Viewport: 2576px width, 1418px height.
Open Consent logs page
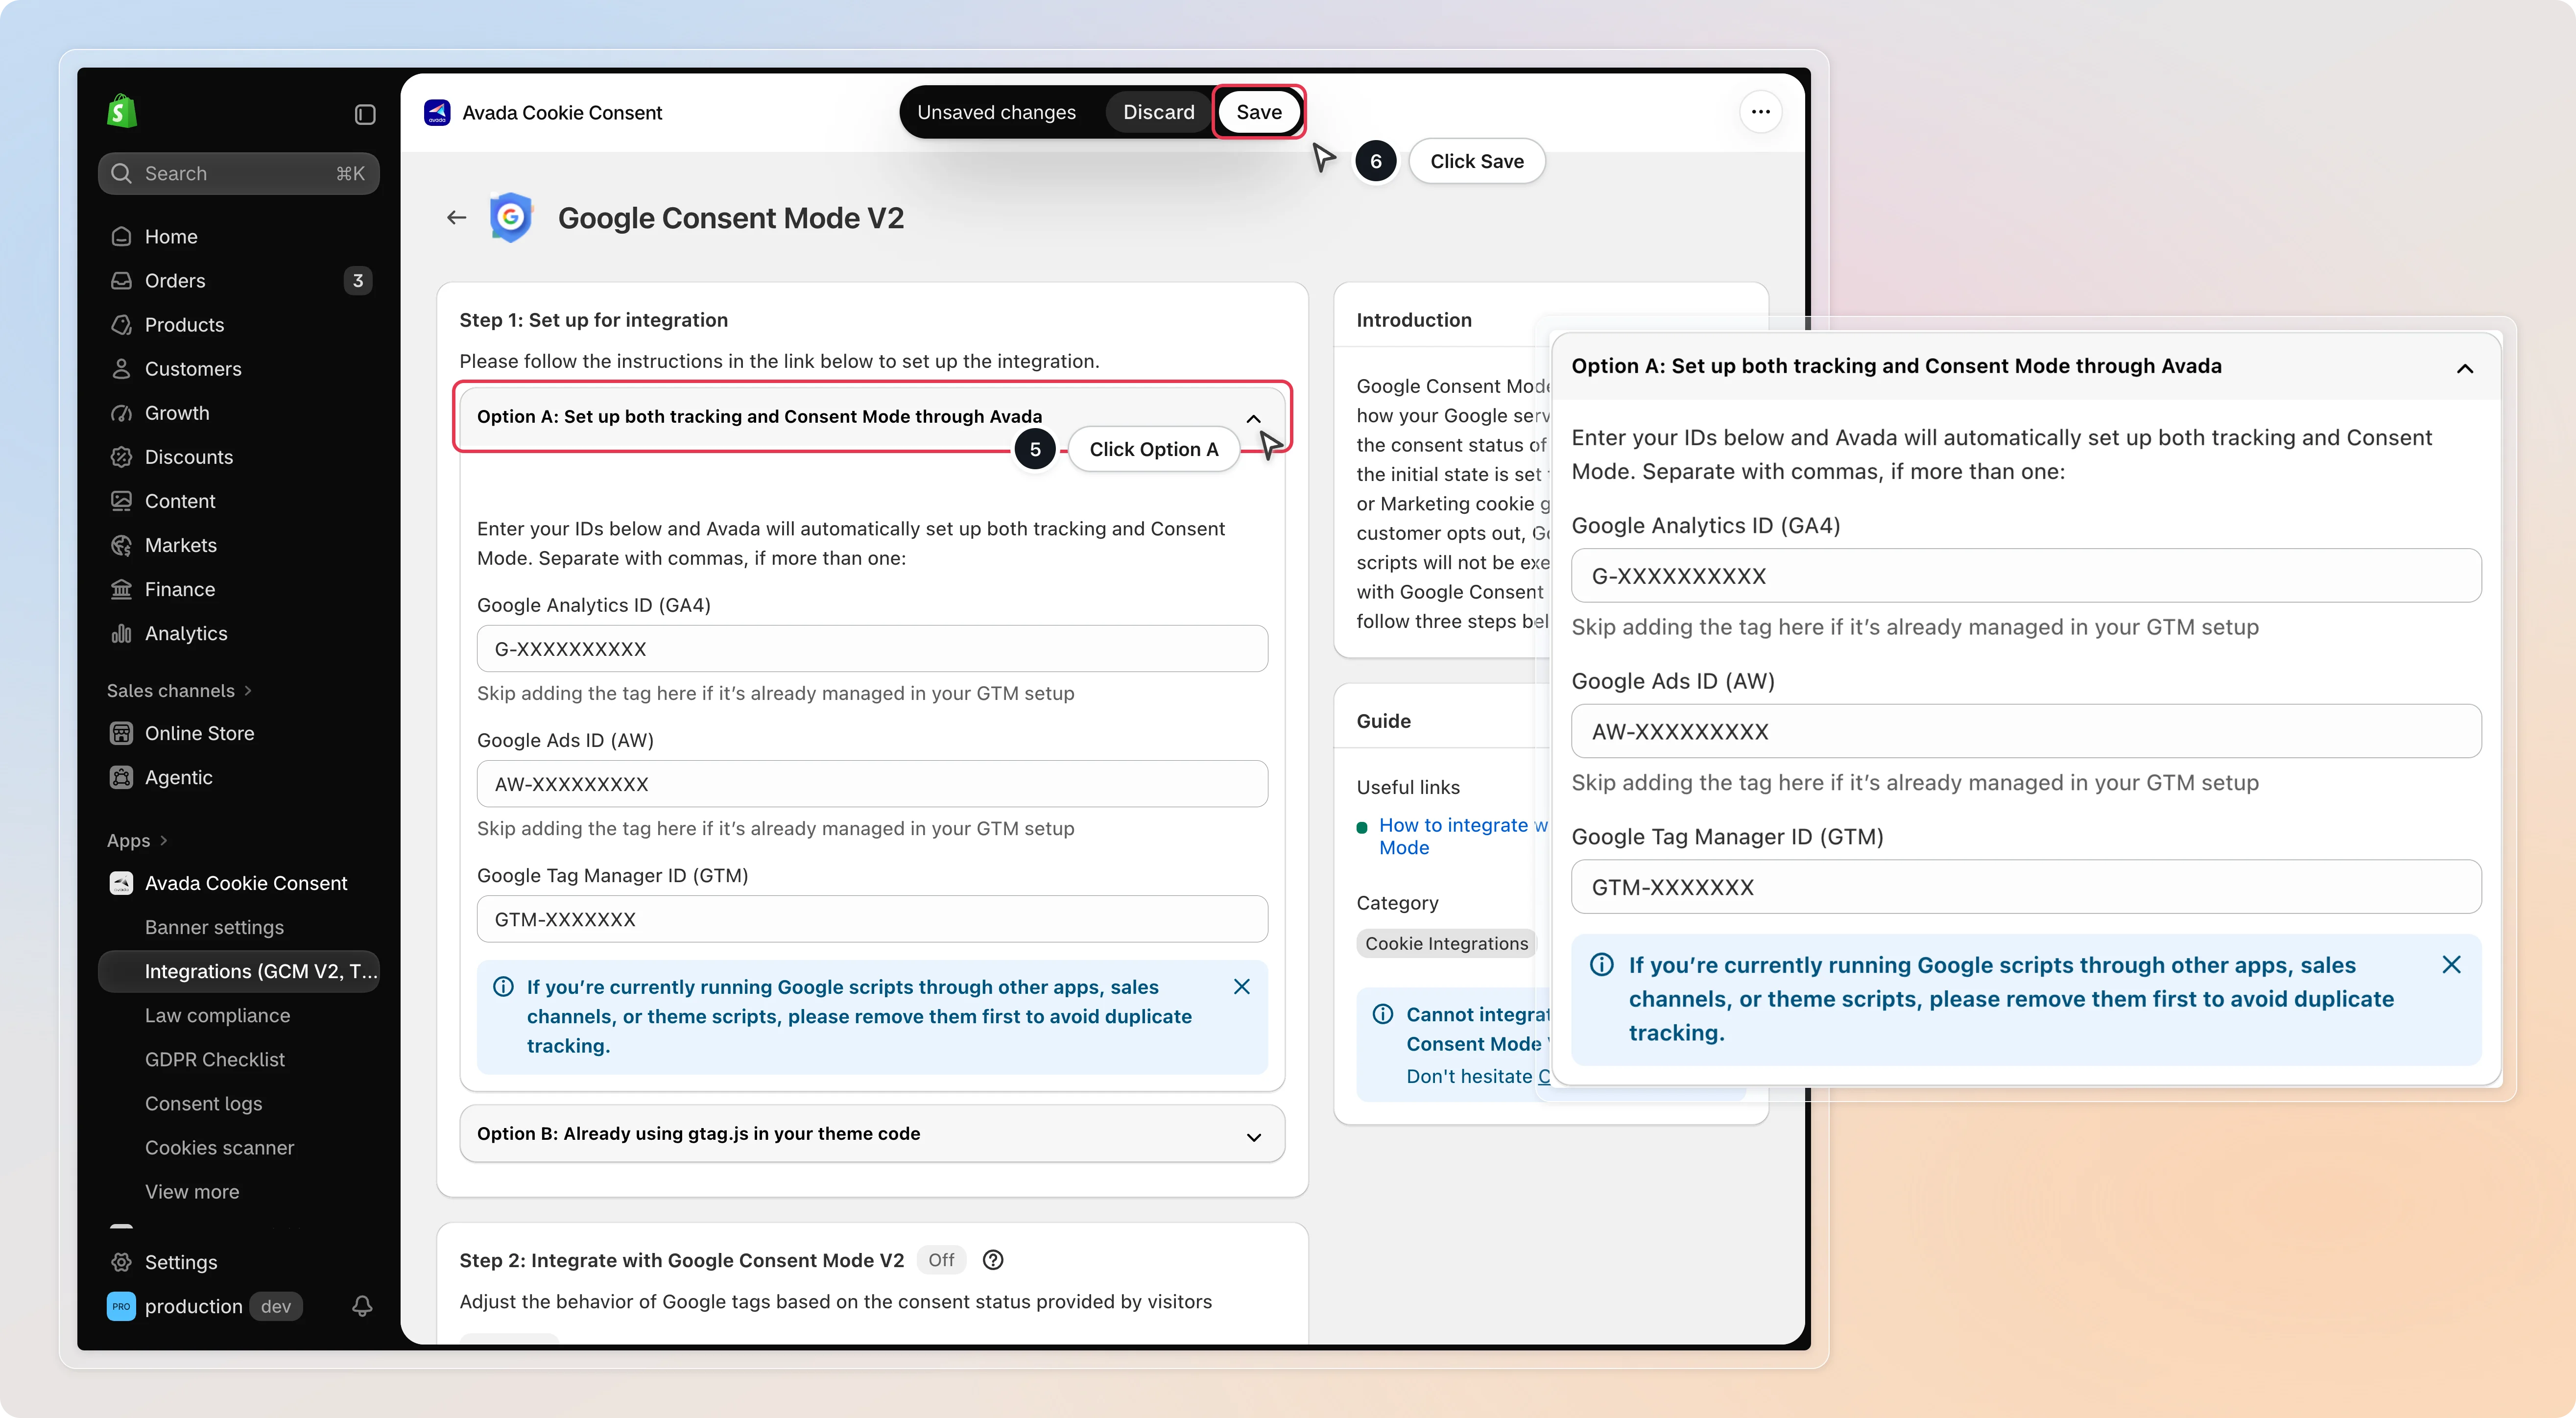203,1103
